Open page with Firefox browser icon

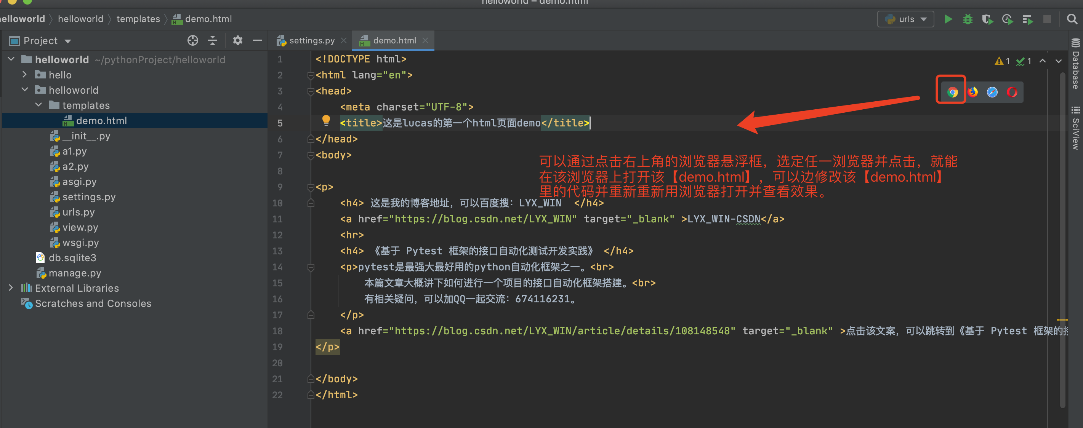972,92
